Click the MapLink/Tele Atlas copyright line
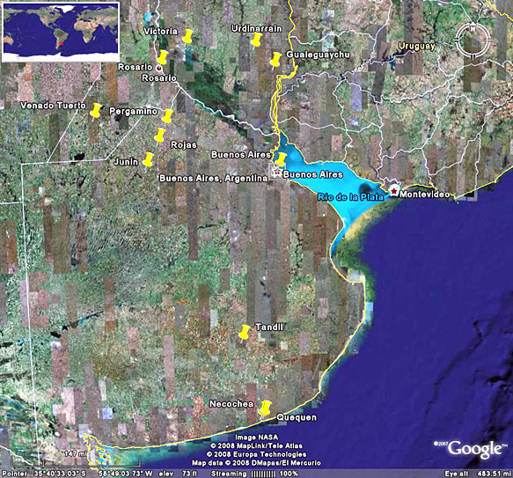Image resolution: width=513 pixels, height=478 pixels. [257, 446]
